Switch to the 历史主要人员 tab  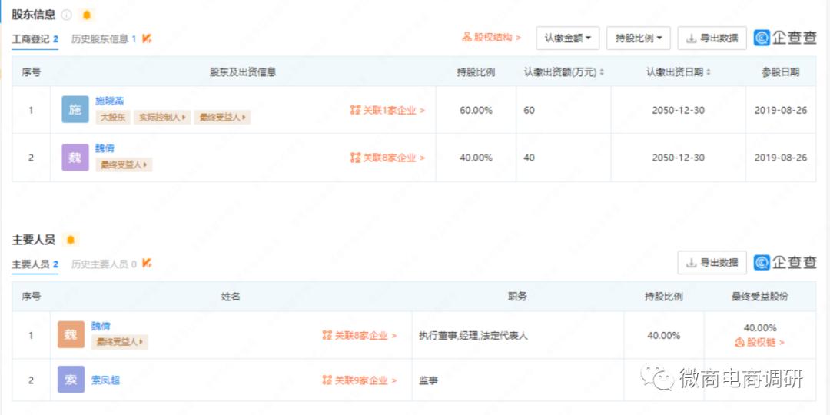pyautogui.click(x=104, y=264)
